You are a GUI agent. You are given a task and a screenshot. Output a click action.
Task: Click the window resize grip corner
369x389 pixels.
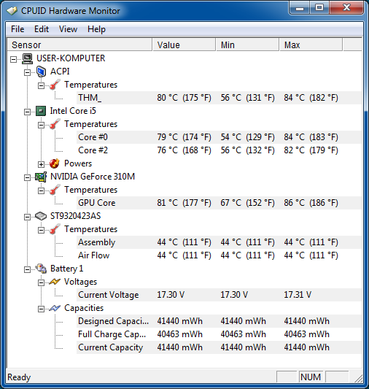[358, 378]
